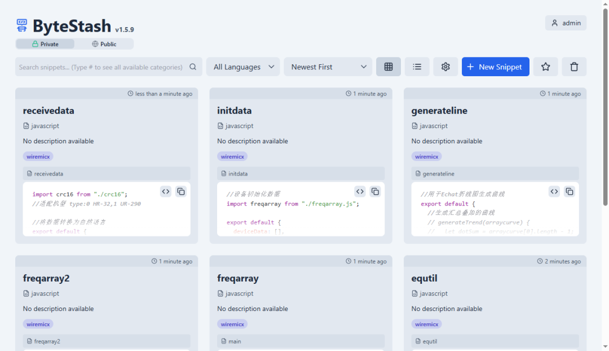
Task: Click the search magnifier icon
Action: coord(193,67)
